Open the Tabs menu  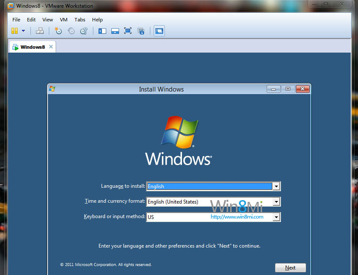pyautogui.click(x=80, y=20)
